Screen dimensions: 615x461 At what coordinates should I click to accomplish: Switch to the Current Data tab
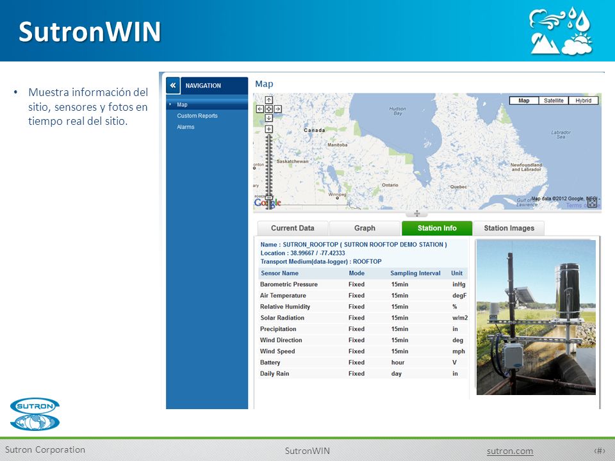(x=293, y=228)
